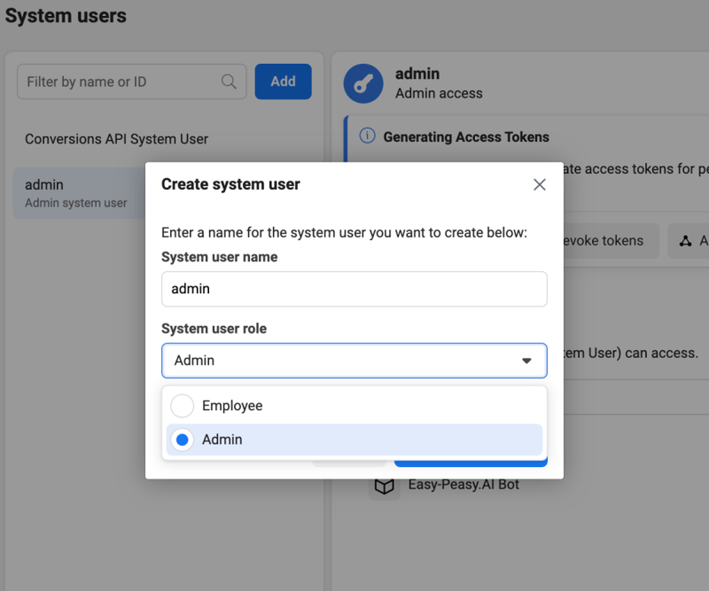Viewport: 709px width, 591px height.
Task: Click the magnifier search icon in filter box
Action: click(x=229, y=82)
